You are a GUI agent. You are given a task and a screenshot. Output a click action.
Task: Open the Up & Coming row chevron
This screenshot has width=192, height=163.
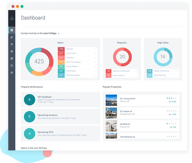point(177,76)
